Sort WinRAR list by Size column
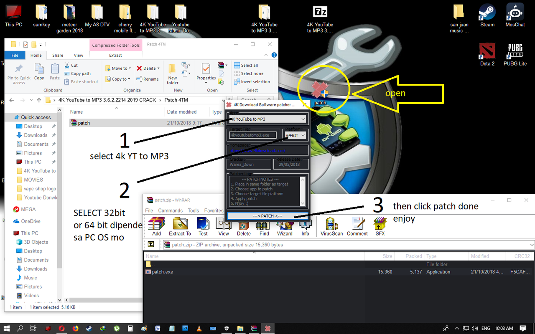This screenshot has height=334, width=535. [x=380, y=256]
